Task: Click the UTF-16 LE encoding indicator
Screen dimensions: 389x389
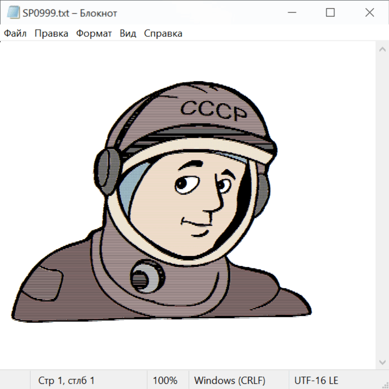Action: [x=316, y=381]
